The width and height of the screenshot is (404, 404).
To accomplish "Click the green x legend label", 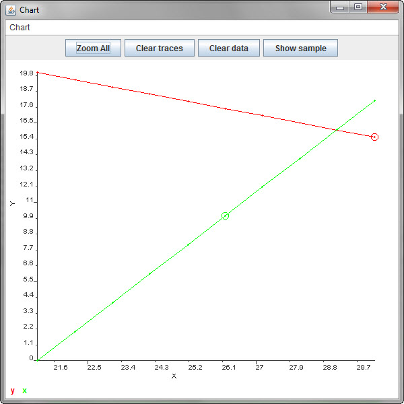I will pos(24,391).
